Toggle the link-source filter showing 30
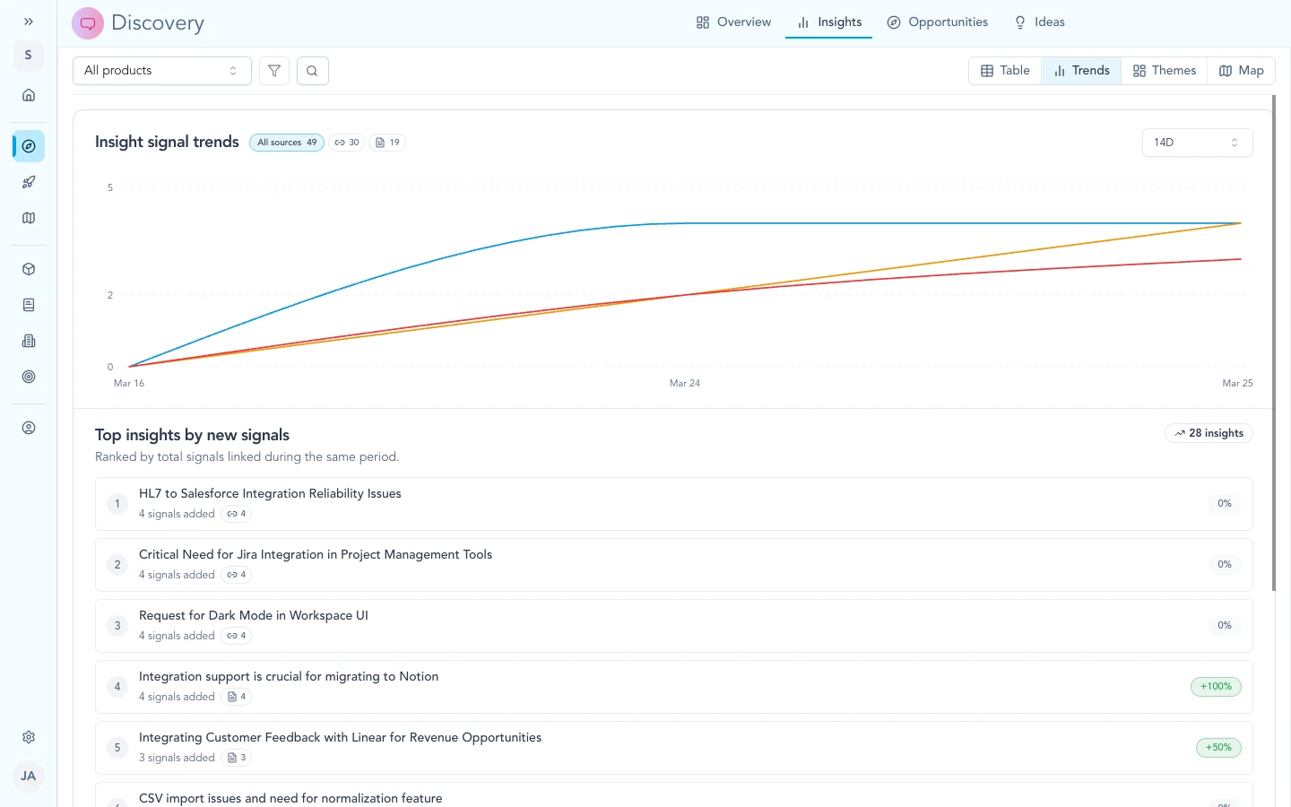The image size is (1291, 807). (346, 142)
